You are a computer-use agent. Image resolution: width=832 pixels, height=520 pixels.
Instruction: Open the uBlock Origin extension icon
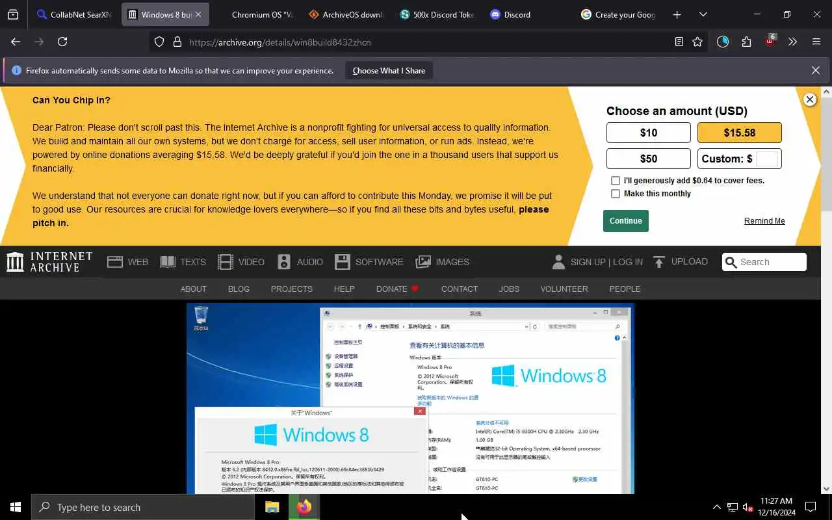[770, 40]
